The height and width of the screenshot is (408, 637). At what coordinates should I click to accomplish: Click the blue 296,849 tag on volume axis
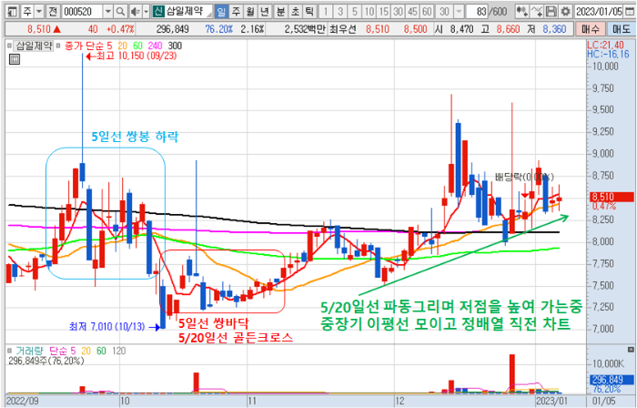pyautogui.click(x=612, y=380)
